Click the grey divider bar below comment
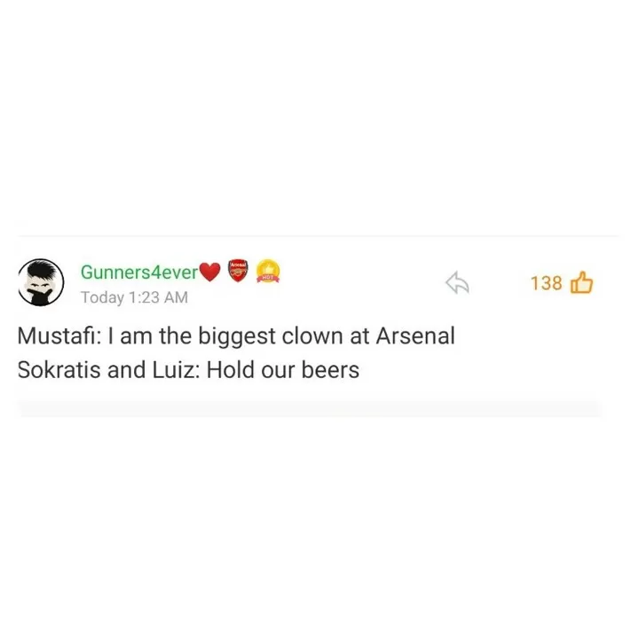The height and width of the screenshot is (639, 639). coord(310,409)
